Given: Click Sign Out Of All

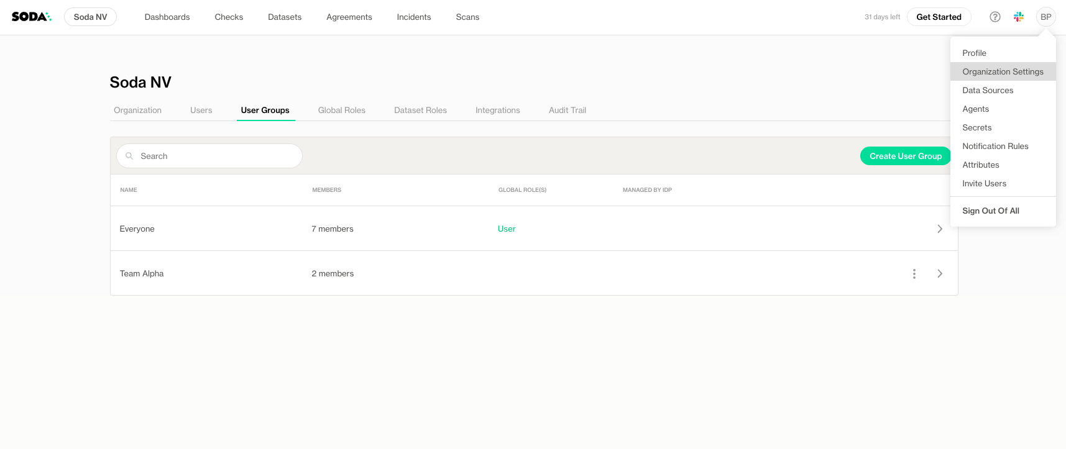Looking at the screenshot, I should (x=990, y=211).
